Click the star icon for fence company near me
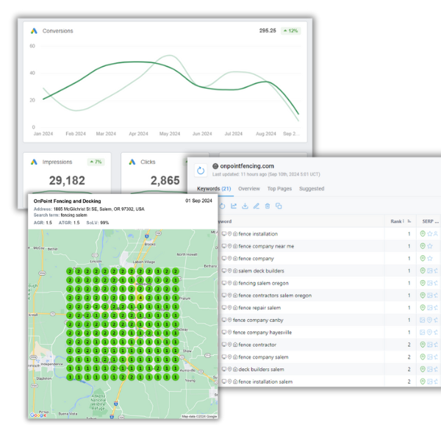Screen dimensions: 441x441 (430, 246)
